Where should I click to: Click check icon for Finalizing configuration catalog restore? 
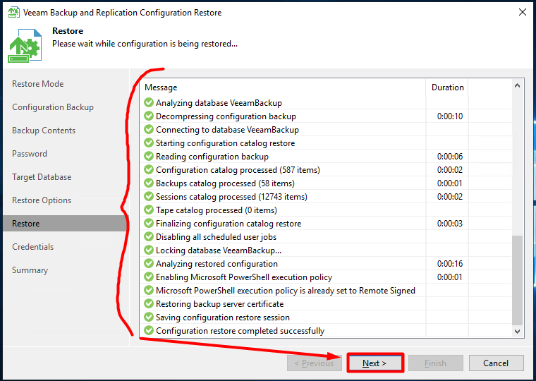click(x=149, y=224)
